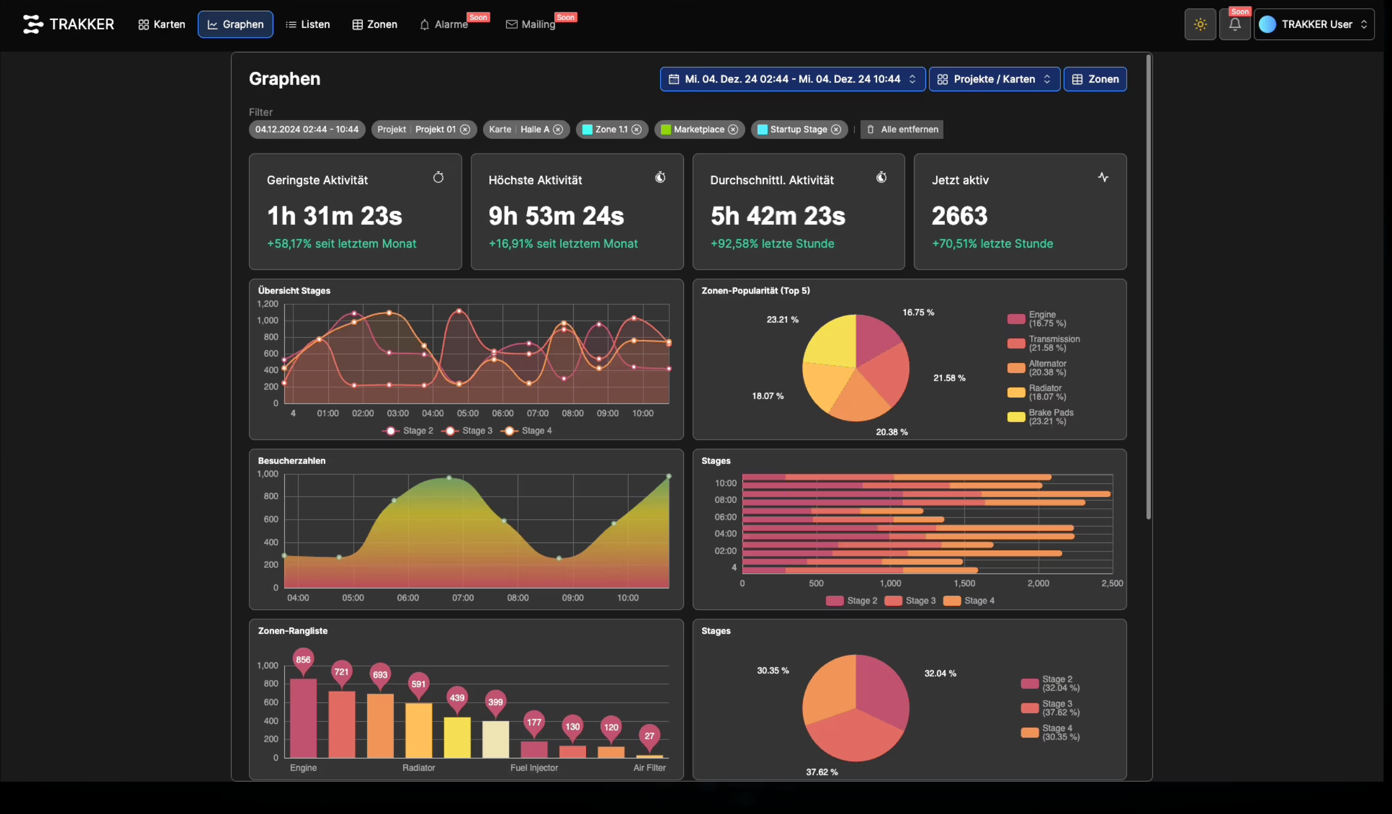
Task: Click the Zonen filter button
Action: [1095, 79]
